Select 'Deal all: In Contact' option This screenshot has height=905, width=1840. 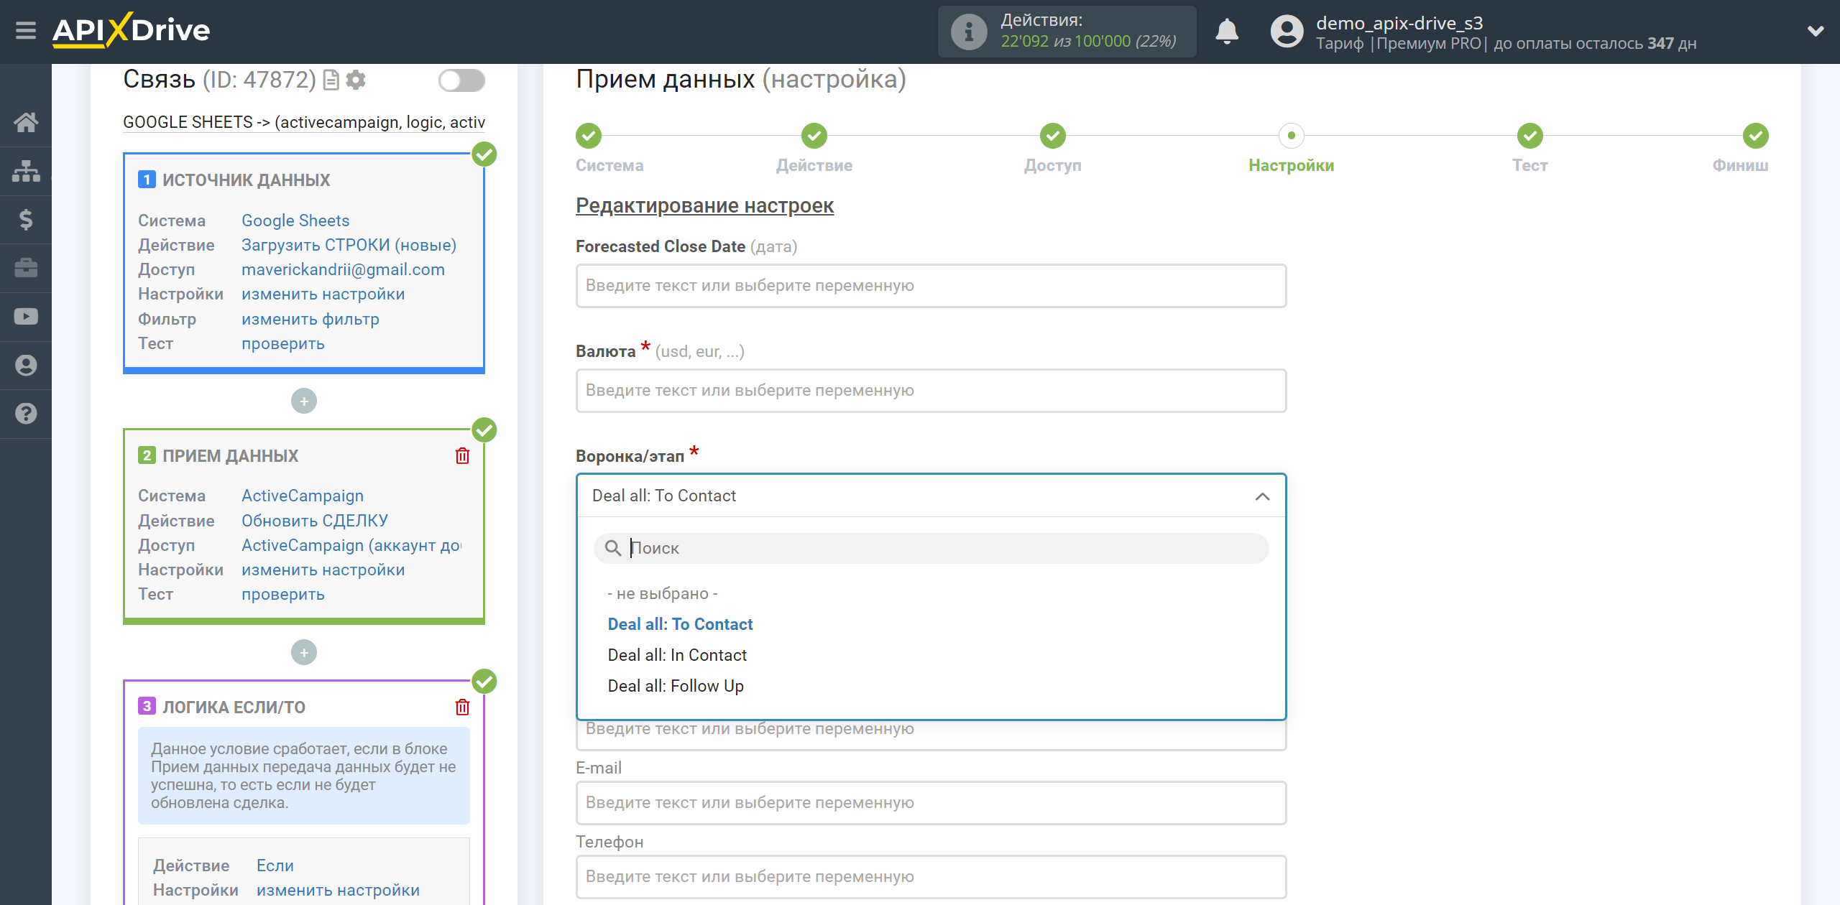pyautogui.click(x=677, y=655)
